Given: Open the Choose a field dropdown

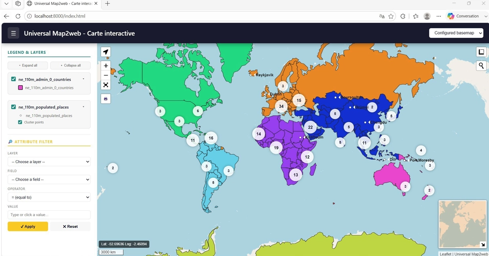Looking at the screenshot, I should pos(49,179).
